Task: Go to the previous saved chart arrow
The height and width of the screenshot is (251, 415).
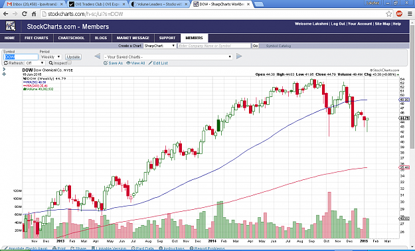Action: pos(97,56)
